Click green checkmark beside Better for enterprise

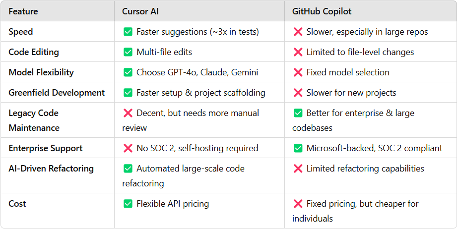[x=298, y=113]
